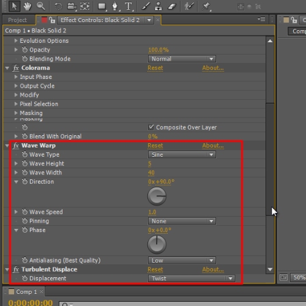Close the Effect Controls tab
This screenshot has width=306, height=306.
[158, 20]
